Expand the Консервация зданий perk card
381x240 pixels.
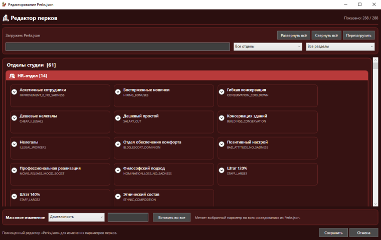pos(222,118)
